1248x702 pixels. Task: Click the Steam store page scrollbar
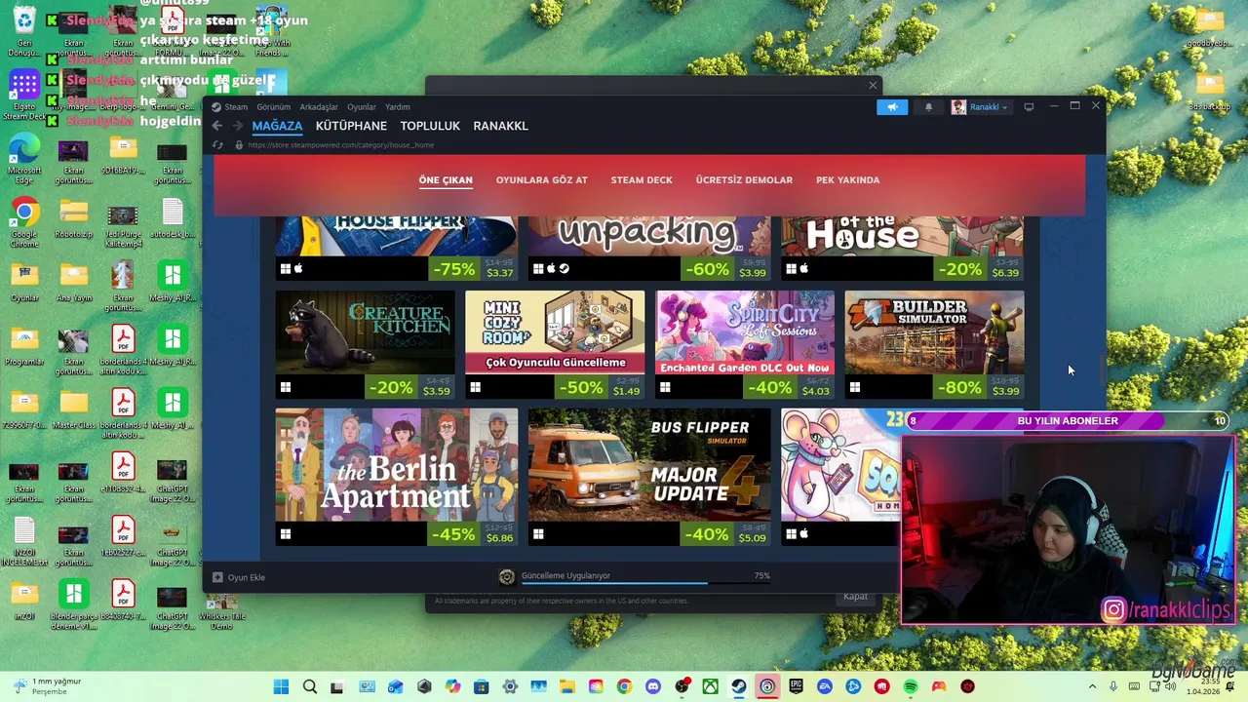[1103, 370]
